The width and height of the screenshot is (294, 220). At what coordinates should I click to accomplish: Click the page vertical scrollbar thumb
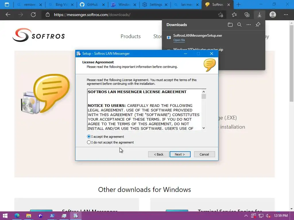[x=291, y=63]
